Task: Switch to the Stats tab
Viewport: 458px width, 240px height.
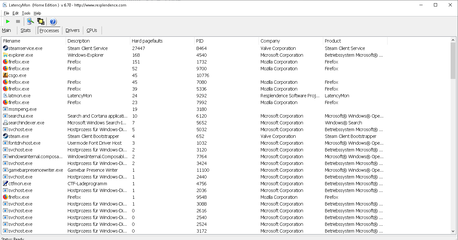Action: point(26,30)
